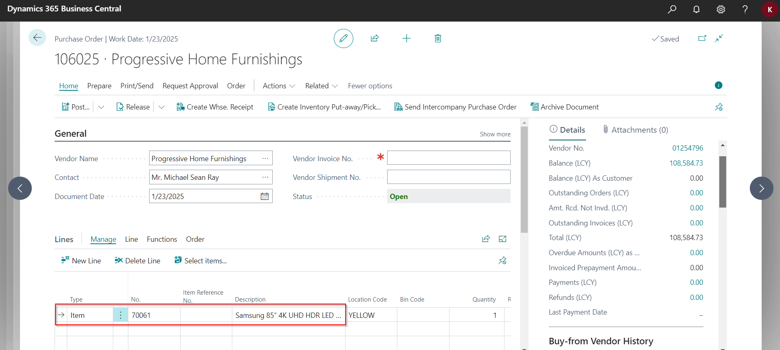Click the main content scrollbar

524,179
